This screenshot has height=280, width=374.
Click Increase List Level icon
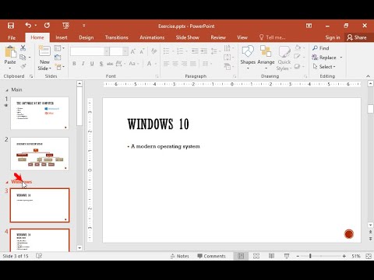point(204,51)
